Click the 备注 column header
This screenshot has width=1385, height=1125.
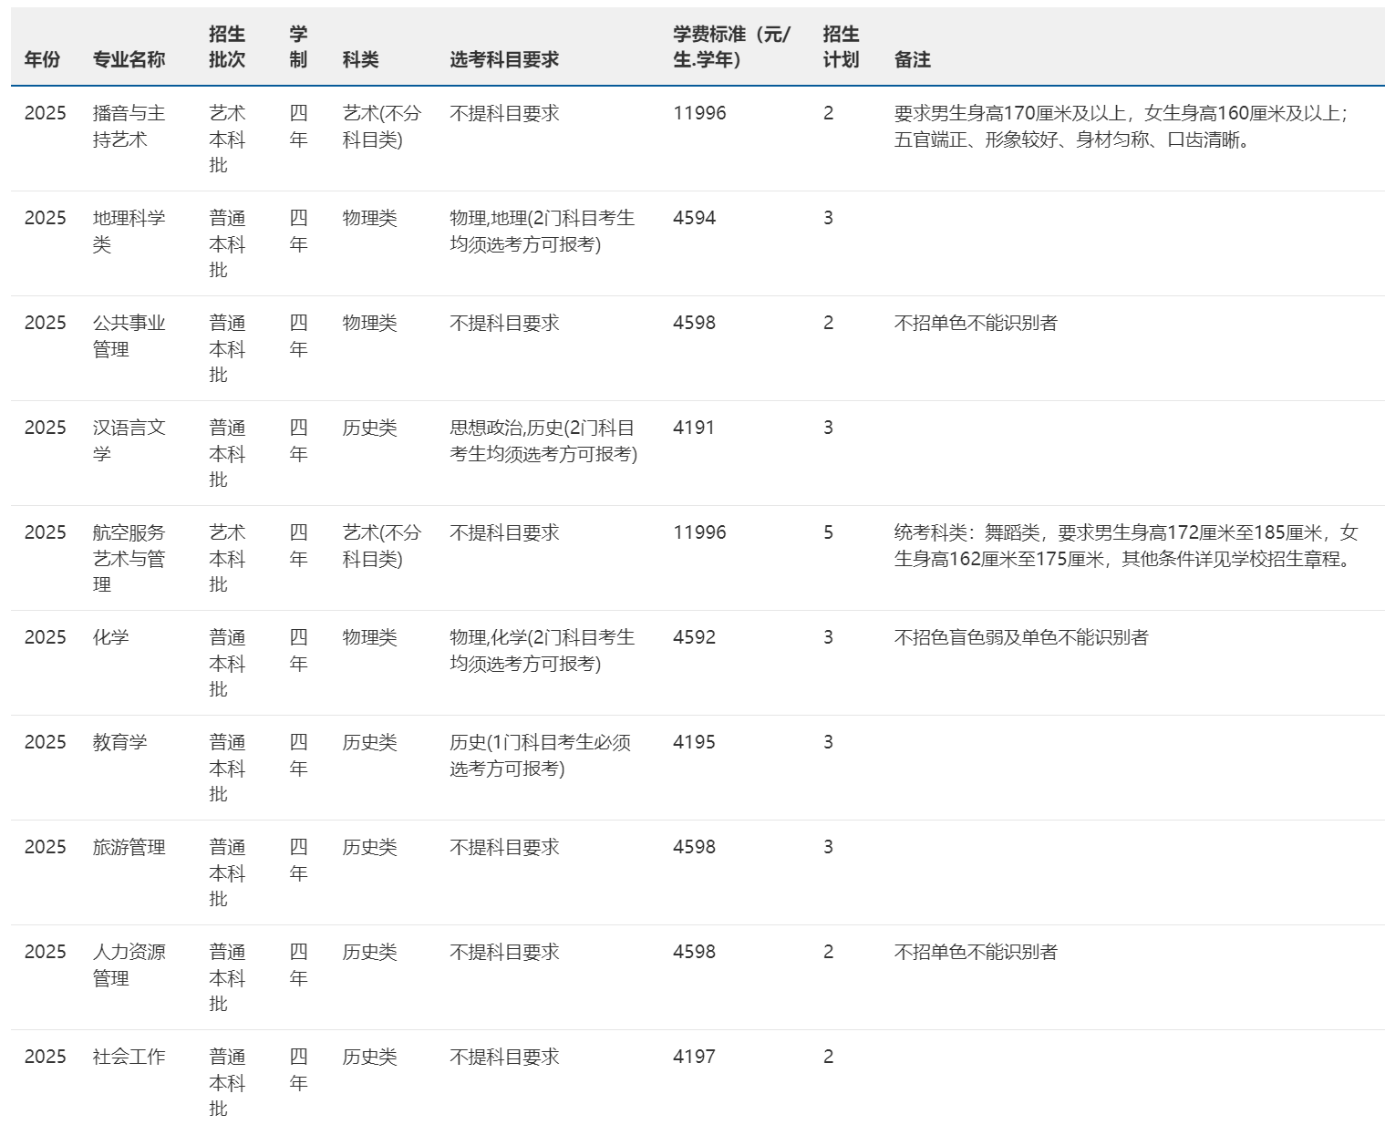[x=912, y=59]
